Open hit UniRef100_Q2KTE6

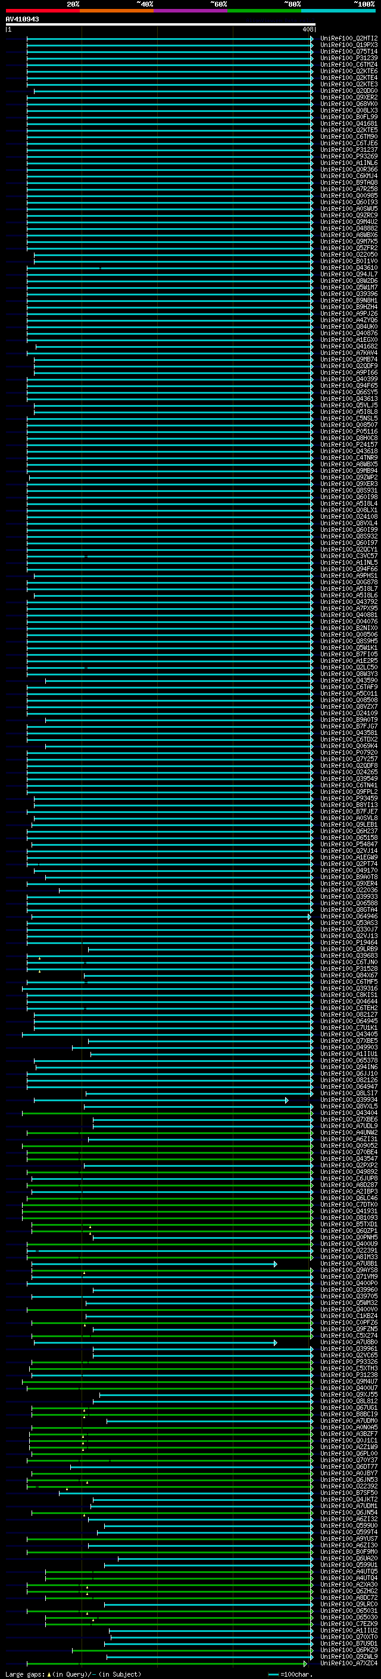click(349, 71)
